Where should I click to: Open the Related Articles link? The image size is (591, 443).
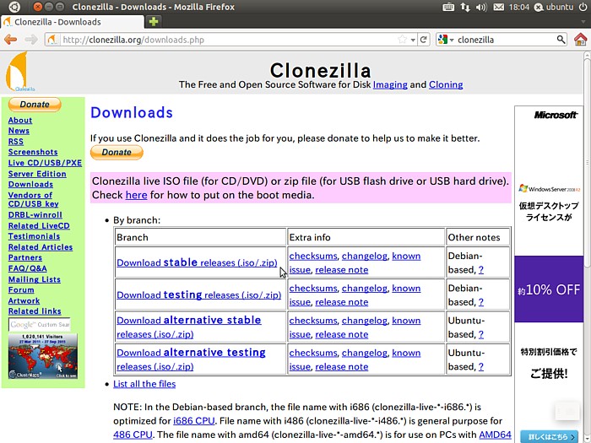point(41,247)
